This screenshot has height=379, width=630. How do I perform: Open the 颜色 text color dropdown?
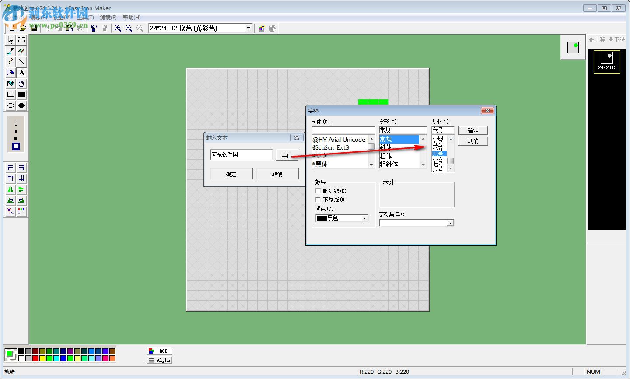point(364,218)
